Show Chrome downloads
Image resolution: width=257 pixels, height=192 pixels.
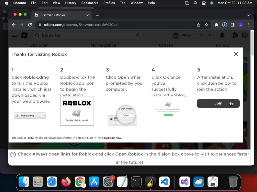coord(225,25)
